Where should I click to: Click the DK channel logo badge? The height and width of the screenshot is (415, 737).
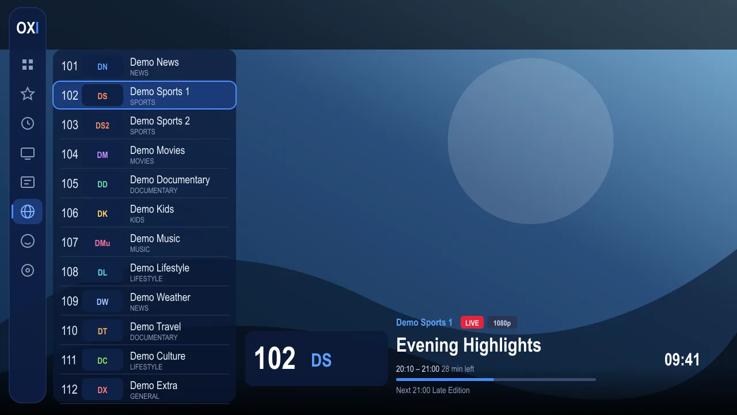pyautogui.click(x=102, y=214)
